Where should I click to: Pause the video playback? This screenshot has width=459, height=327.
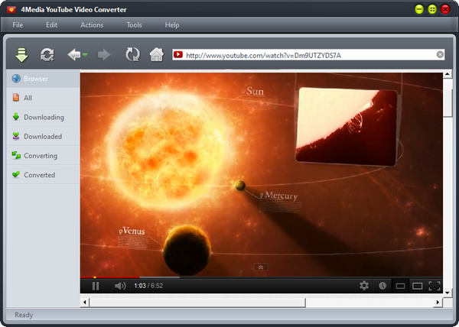[96, 286]
